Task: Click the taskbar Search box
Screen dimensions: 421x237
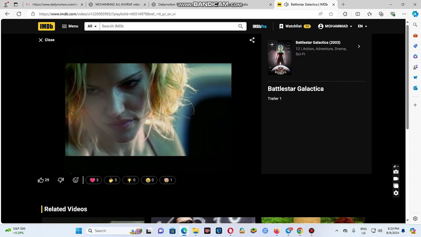Action: tap(115, 231)
